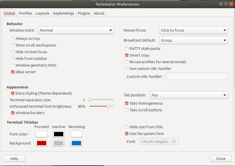Click the Ubuntu Regular 11 font button
Image resolution: width=235 pixels, height=166 pixels.
(159, 142)
